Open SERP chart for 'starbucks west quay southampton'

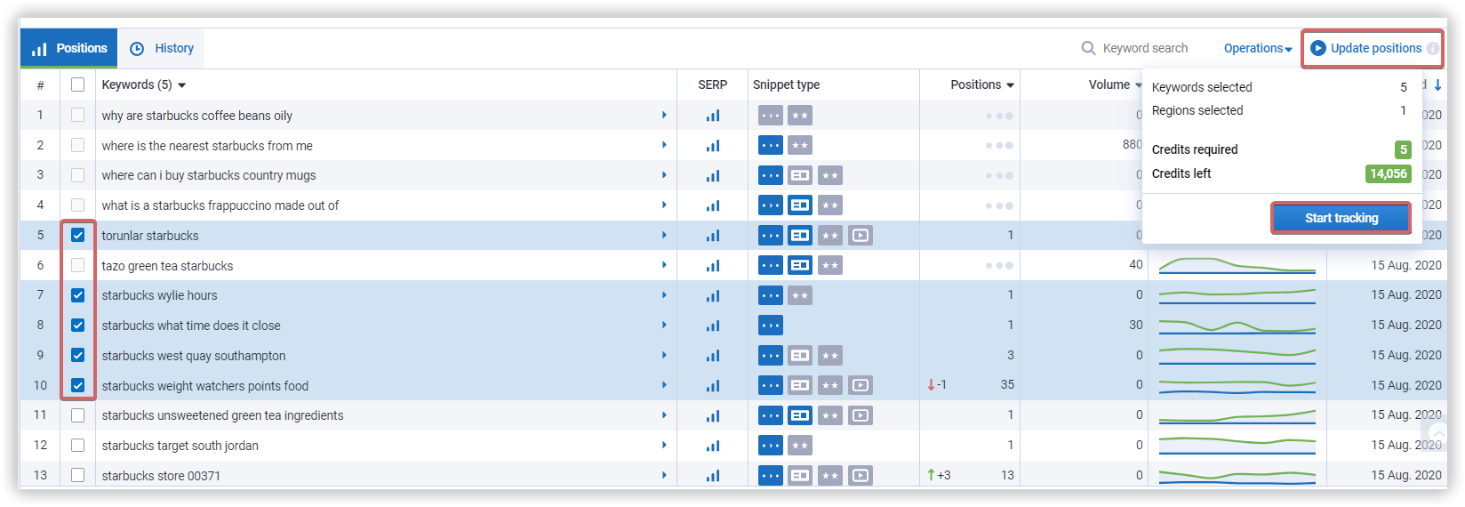pos(713,356)
